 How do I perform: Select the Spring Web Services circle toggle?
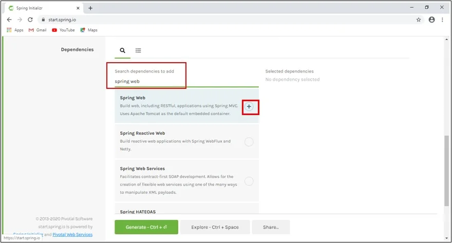pyautogui.click(x=249, y=181)
